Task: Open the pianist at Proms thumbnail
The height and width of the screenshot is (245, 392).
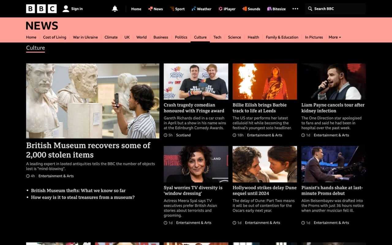Action: [x=334, y=164]
